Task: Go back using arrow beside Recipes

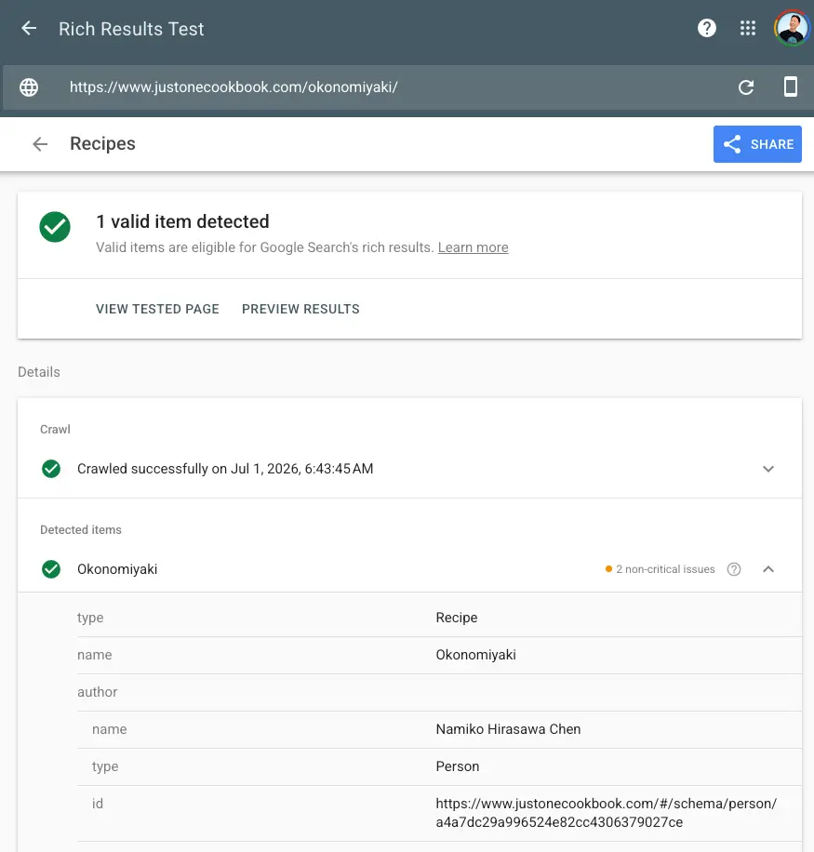Action: (x=40, y=144)
